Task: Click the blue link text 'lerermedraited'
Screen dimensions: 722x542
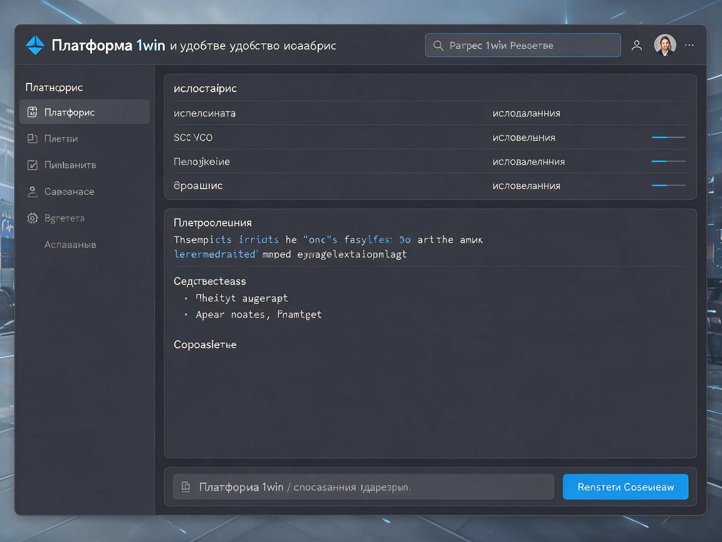Action: [x=215, y=254]
